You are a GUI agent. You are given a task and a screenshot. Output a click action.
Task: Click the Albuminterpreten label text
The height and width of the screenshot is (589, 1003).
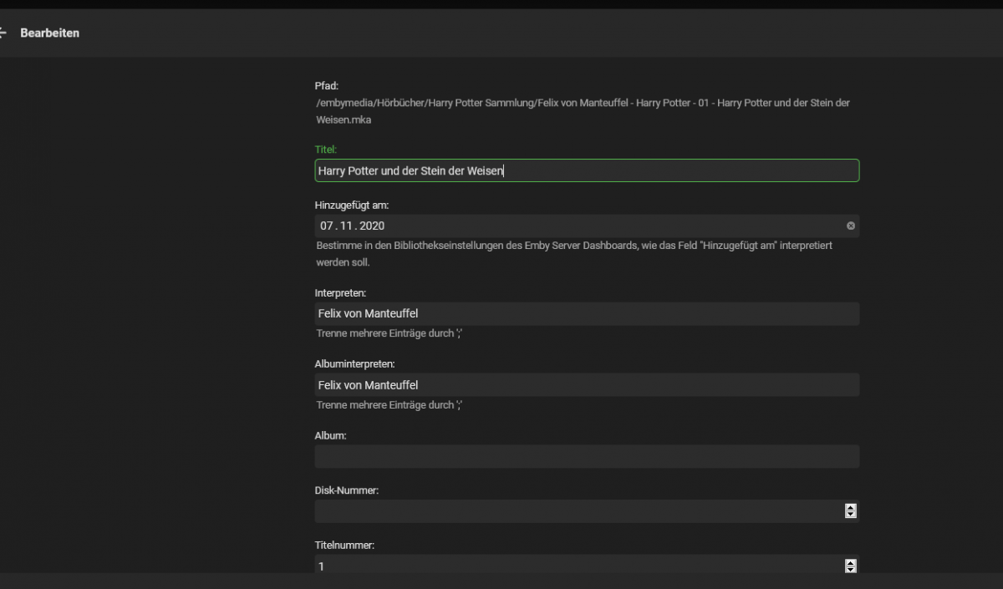click(354, 364)
